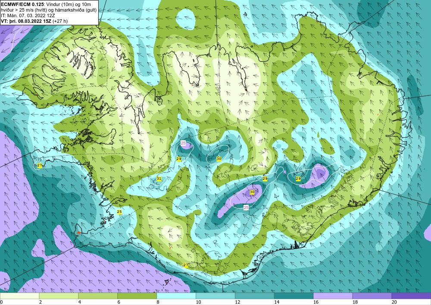Click yellow 30 label inside the purple area
Screen dimensions: 431x305
(252, 192)
